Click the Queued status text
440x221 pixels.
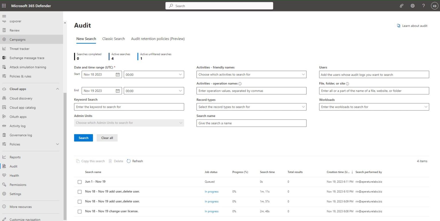click(209, 182)
